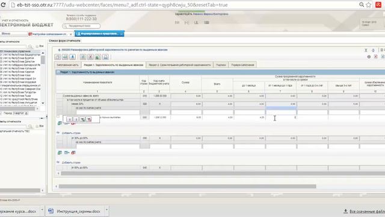Close the Настройки согласования tab
Screen dimensions: 385x217
pos(71,34)
